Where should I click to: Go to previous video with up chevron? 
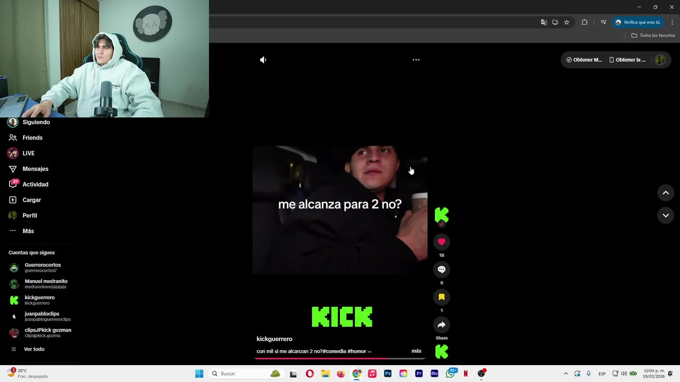click(666, 193)
